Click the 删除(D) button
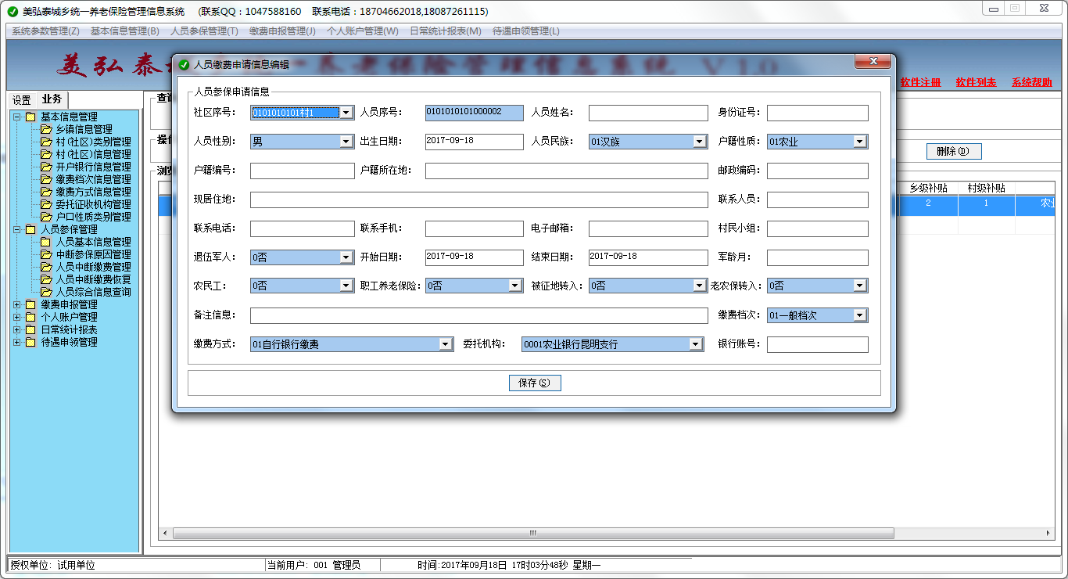Screen dimensions: 1068x579 [953, 151]
